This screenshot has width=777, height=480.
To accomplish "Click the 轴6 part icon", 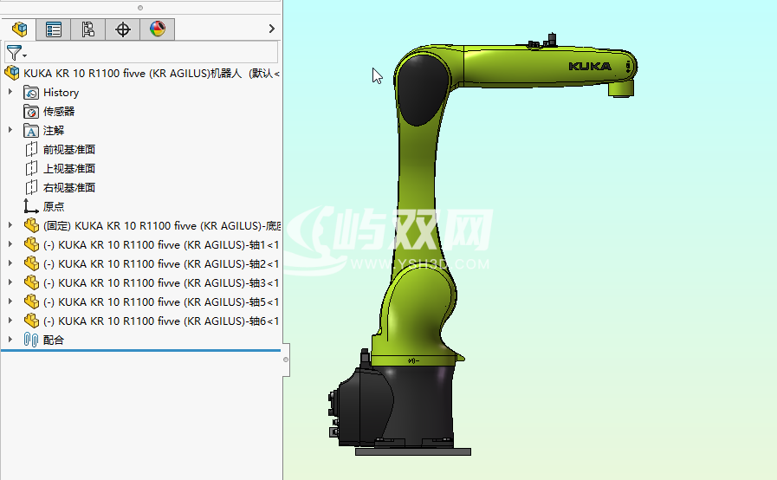I will click(32, 321).
